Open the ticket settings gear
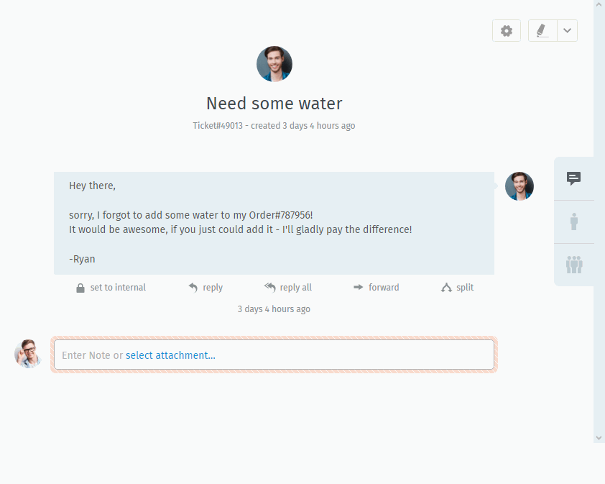 pyautogui.click(x=507, y=31)
